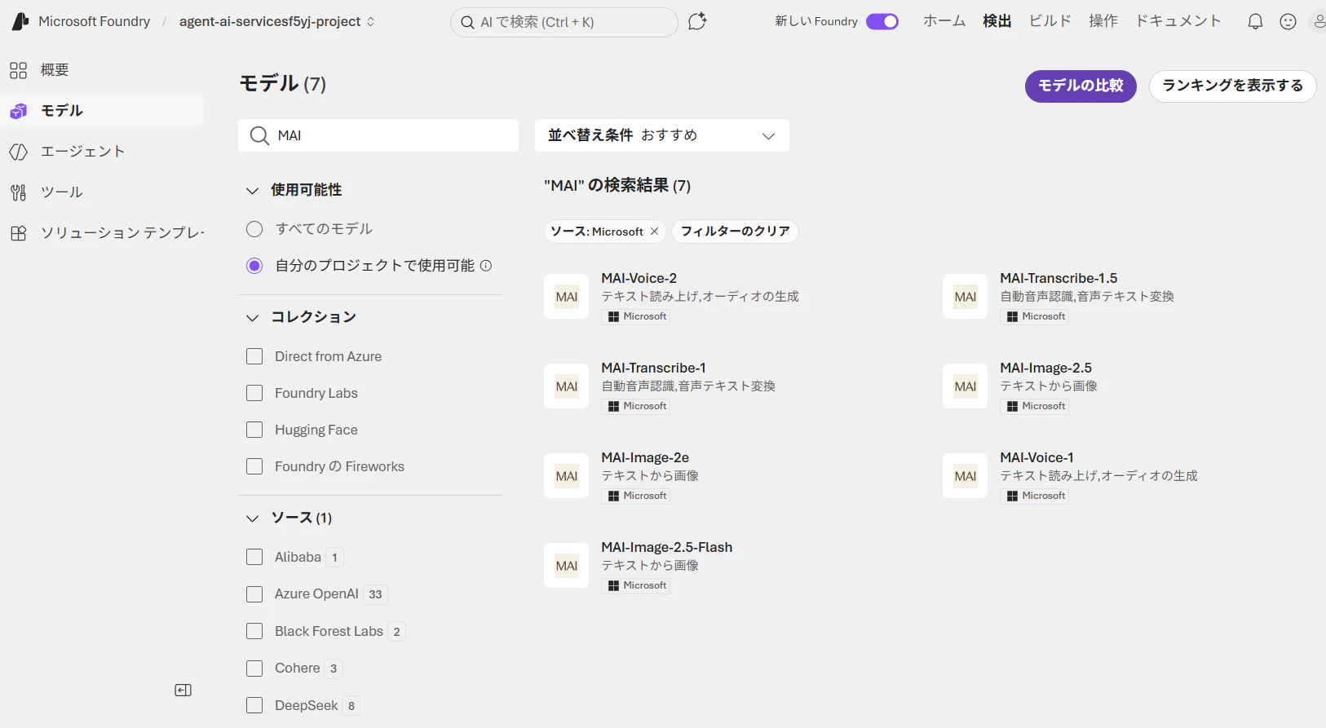Click the Microsoft Foundry logo icon

tap(20, 21)
